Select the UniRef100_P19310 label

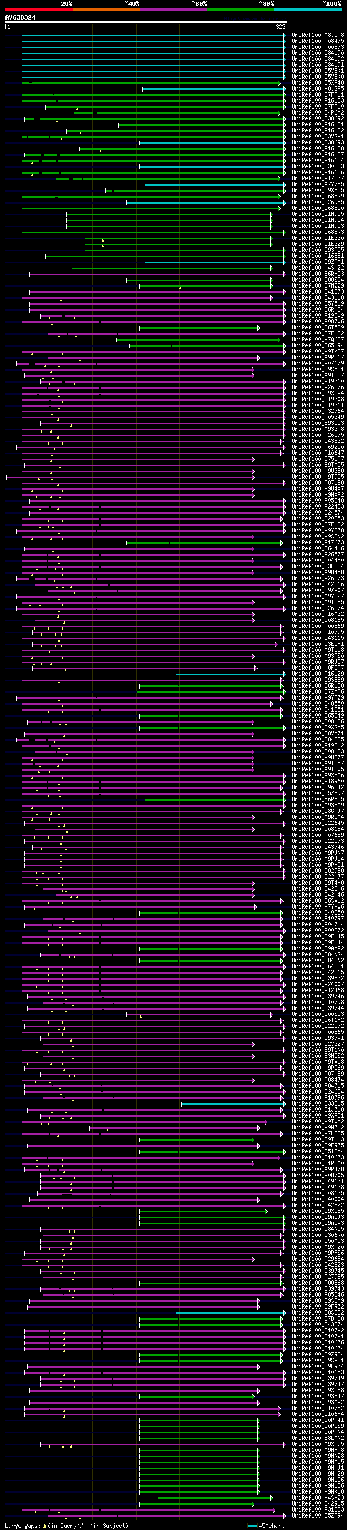(x=318, y=382)
